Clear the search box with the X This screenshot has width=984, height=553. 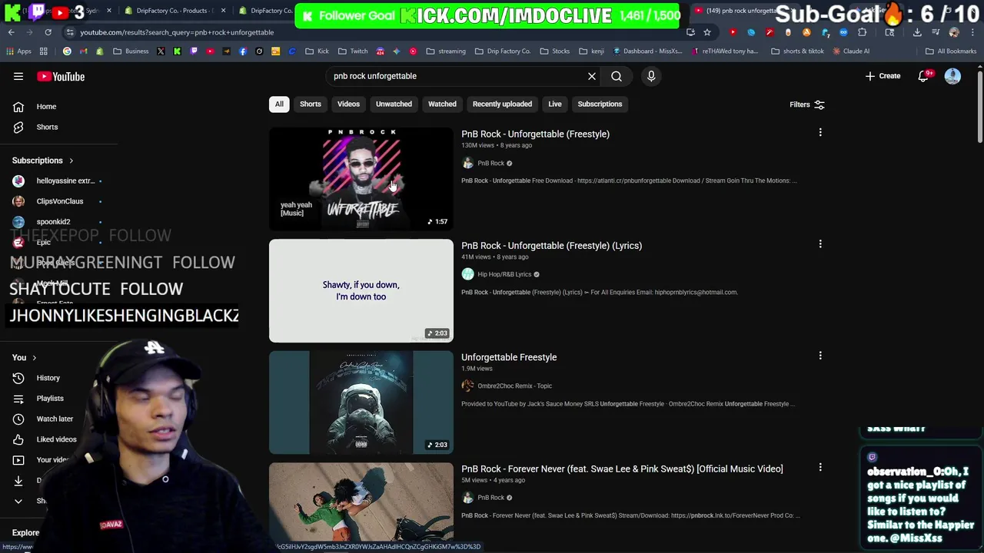click(x=592, y=76)
